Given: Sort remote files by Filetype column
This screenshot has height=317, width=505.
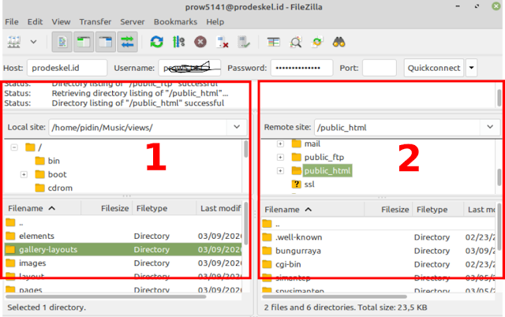Looking at the screenshot, I should [x=438, y=210].
